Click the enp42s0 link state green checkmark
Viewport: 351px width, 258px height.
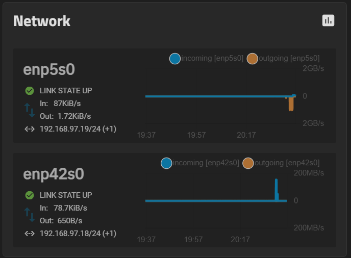click(x=30, y=195)
